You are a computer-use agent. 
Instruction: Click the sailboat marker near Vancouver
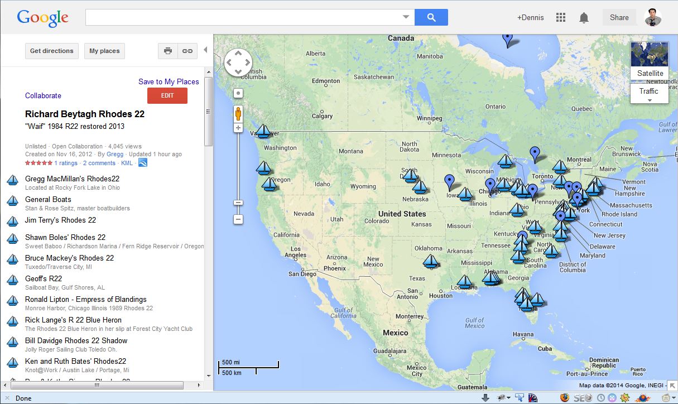coord(263,132)
